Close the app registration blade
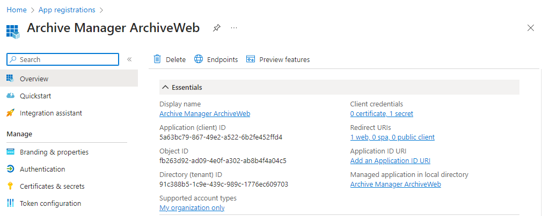 [531, 28]
